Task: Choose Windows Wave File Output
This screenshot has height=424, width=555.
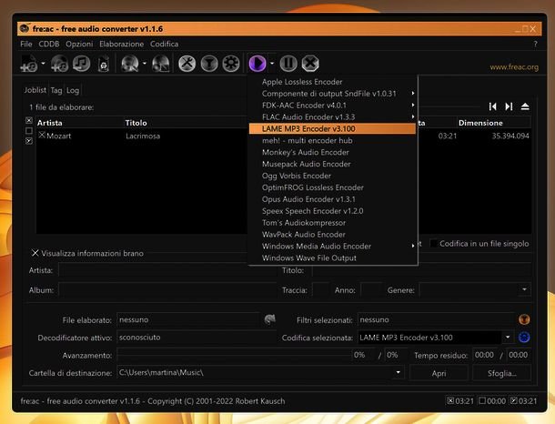Action: coord(332,257)
